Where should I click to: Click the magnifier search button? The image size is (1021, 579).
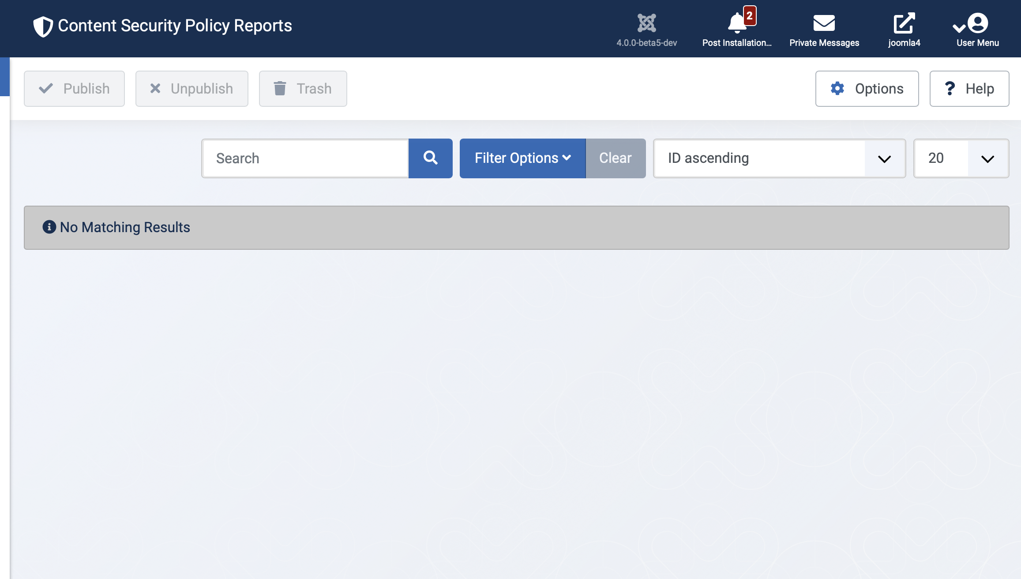click(x=431, y=158)
